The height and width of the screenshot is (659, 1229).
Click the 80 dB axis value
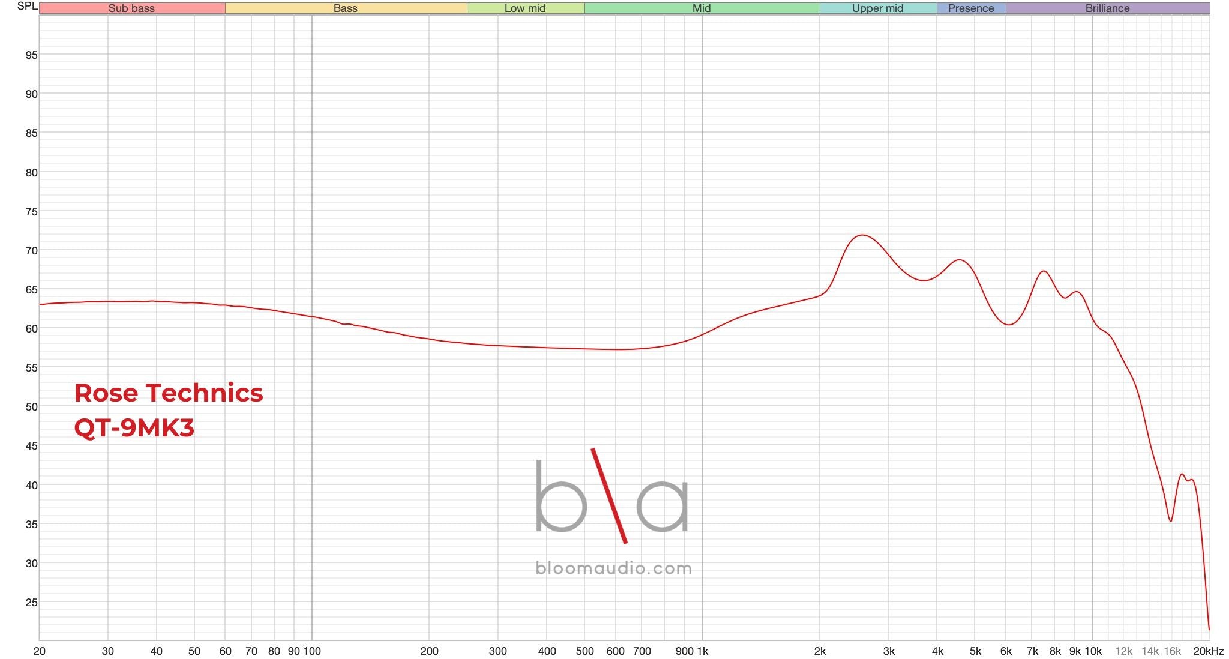[x=31, y=173]
